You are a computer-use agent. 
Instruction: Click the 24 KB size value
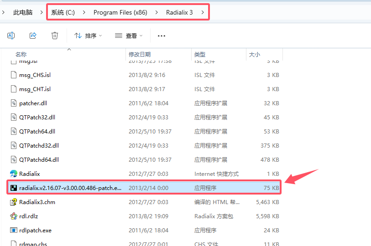(272, 230)
